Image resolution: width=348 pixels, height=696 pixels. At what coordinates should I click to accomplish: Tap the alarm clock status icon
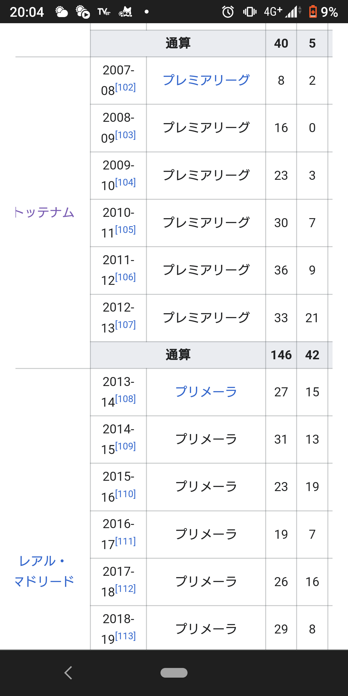click(228, 12)
